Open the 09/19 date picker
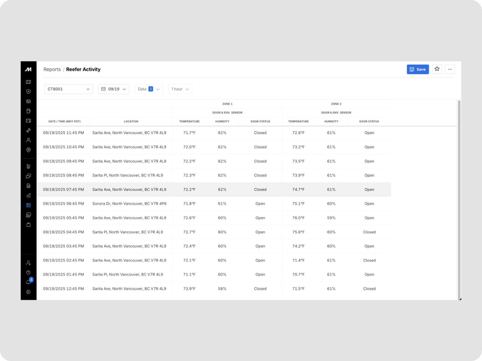The image size is (482, 361). pos(114,89)
